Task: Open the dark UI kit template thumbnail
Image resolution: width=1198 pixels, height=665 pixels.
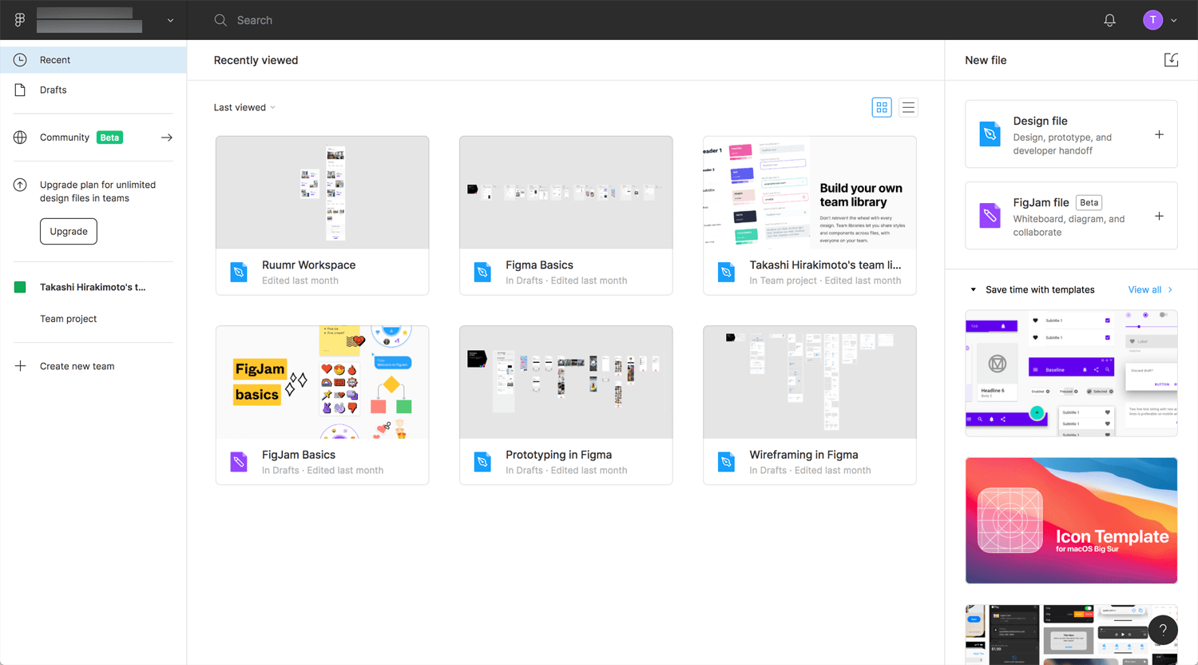Action: coord(1071,635)
